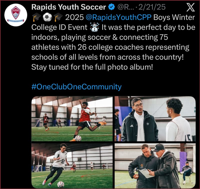
Task: Click the 2/21/25 post date
Action: tap(152, 7)
